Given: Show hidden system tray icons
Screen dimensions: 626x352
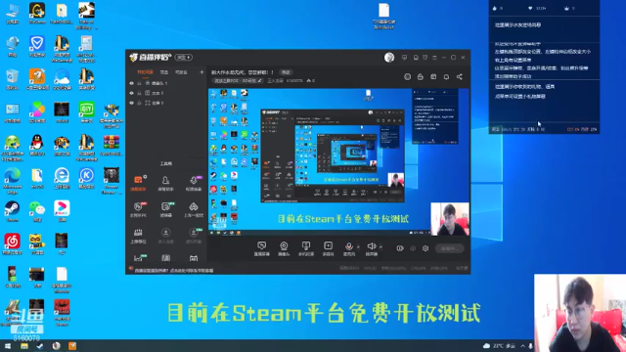Looking at the screenshot, I should (522, 346).
